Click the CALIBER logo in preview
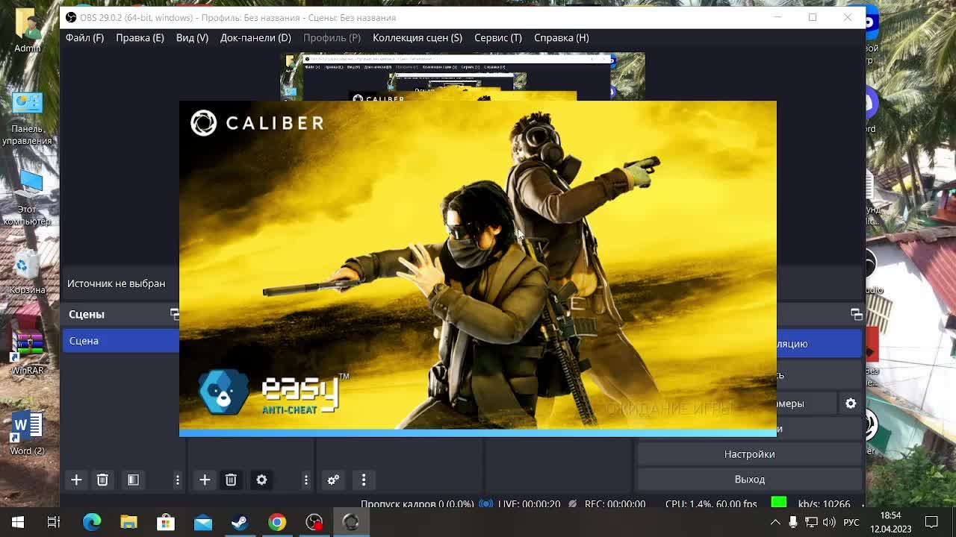Screen dimensions: 956x537 257,123
